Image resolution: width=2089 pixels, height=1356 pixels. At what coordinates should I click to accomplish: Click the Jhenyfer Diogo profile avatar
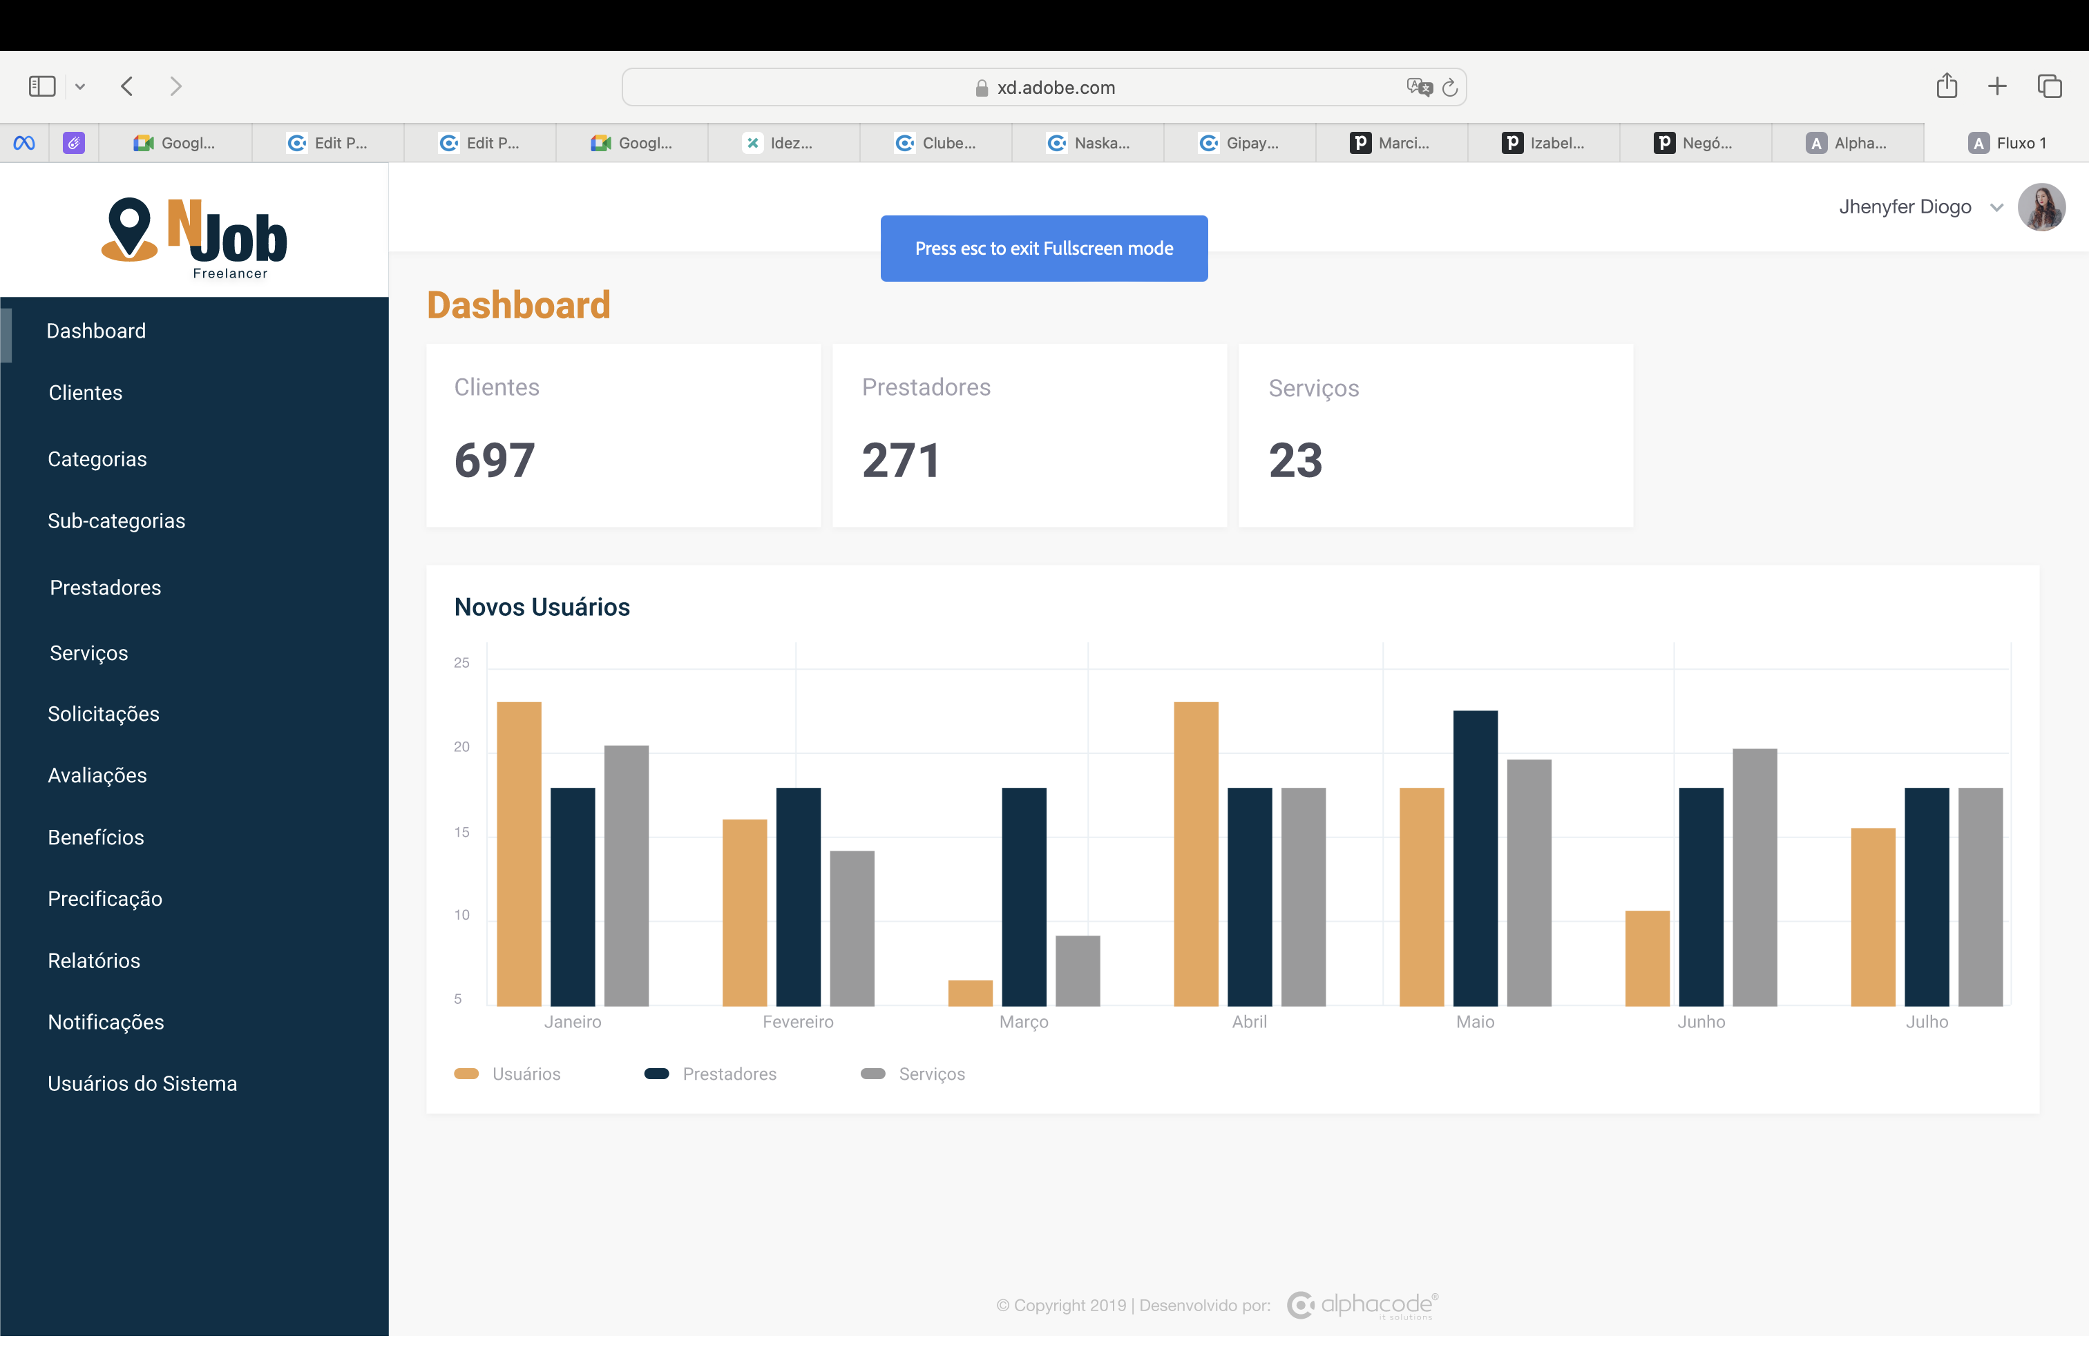[x=2041, y=207]
